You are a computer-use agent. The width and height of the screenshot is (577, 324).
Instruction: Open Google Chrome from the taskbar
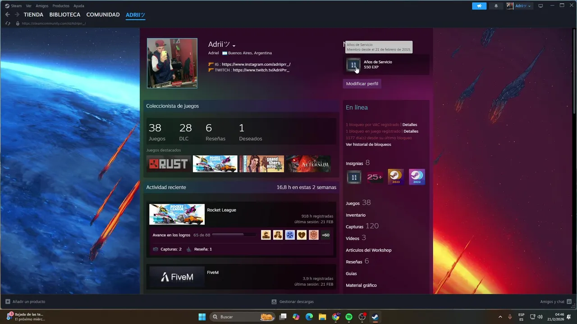pos(335,317)
